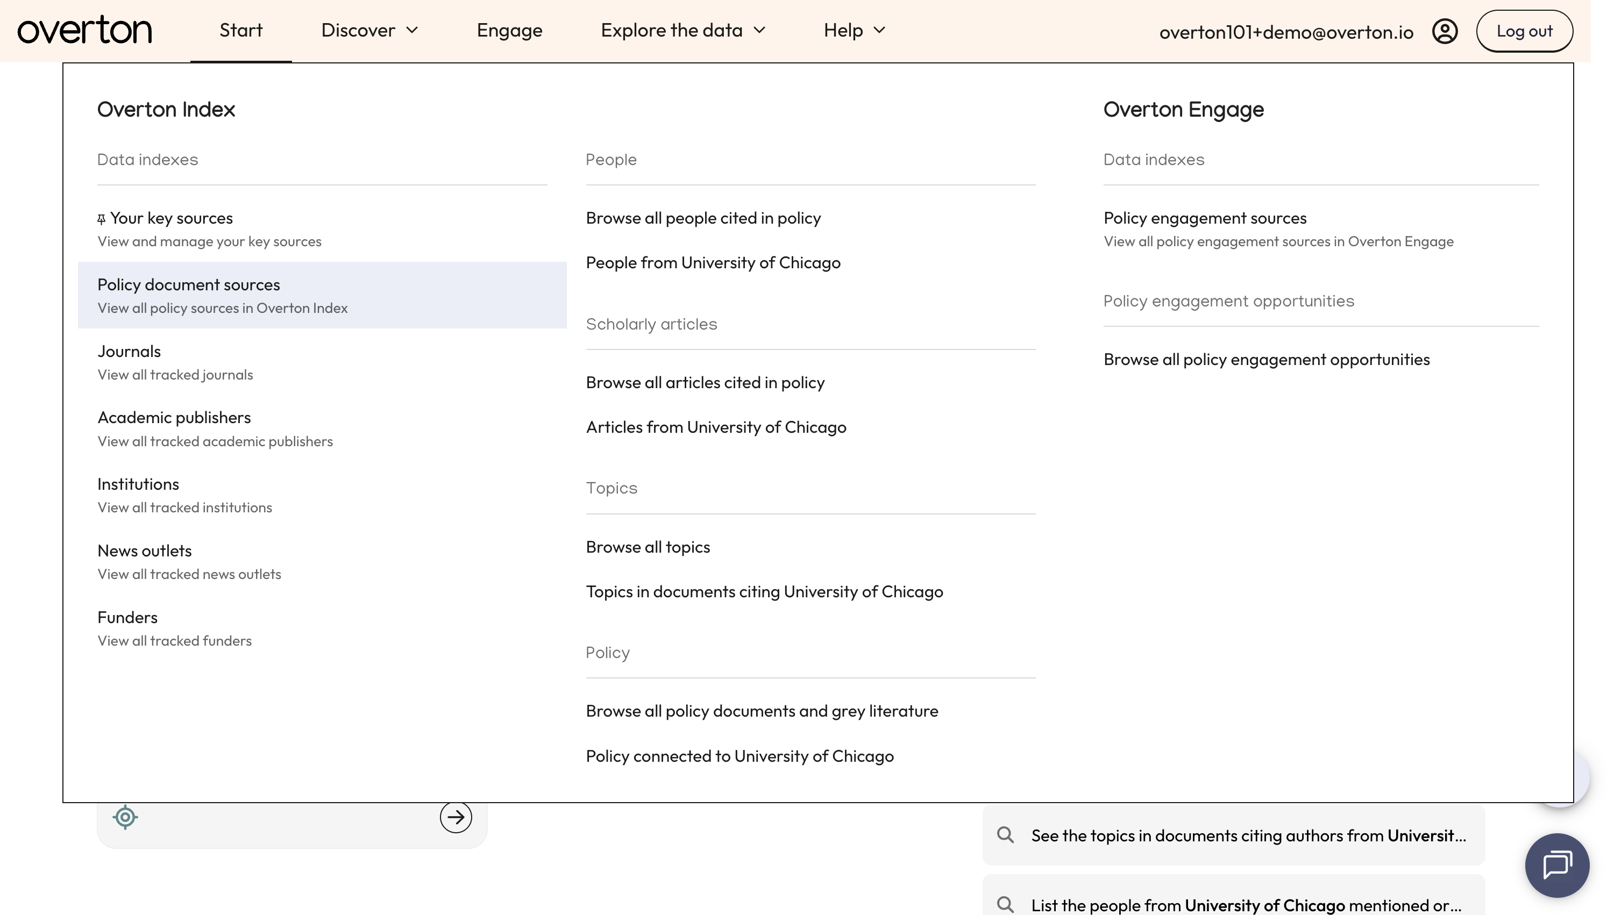
Task: Click the target icon in search card
Action: click(x=125, y=817)
